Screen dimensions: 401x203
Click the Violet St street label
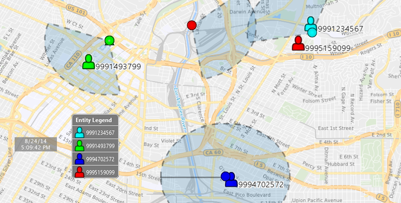pos(171,141)
